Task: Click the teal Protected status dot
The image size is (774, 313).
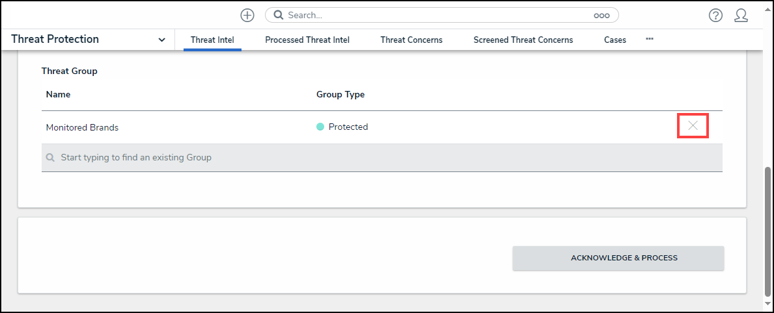Action: coord(320,127)
